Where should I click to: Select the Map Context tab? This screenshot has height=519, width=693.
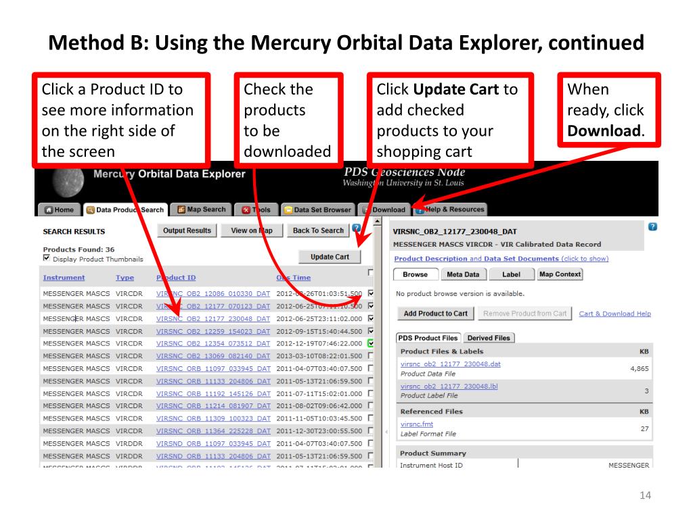coord(560,274)
